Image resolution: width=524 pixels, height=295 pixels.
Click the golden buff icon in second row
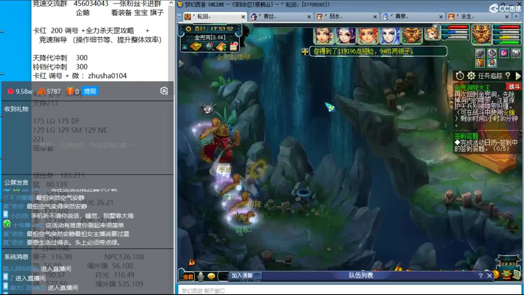(x=480, y=63)
